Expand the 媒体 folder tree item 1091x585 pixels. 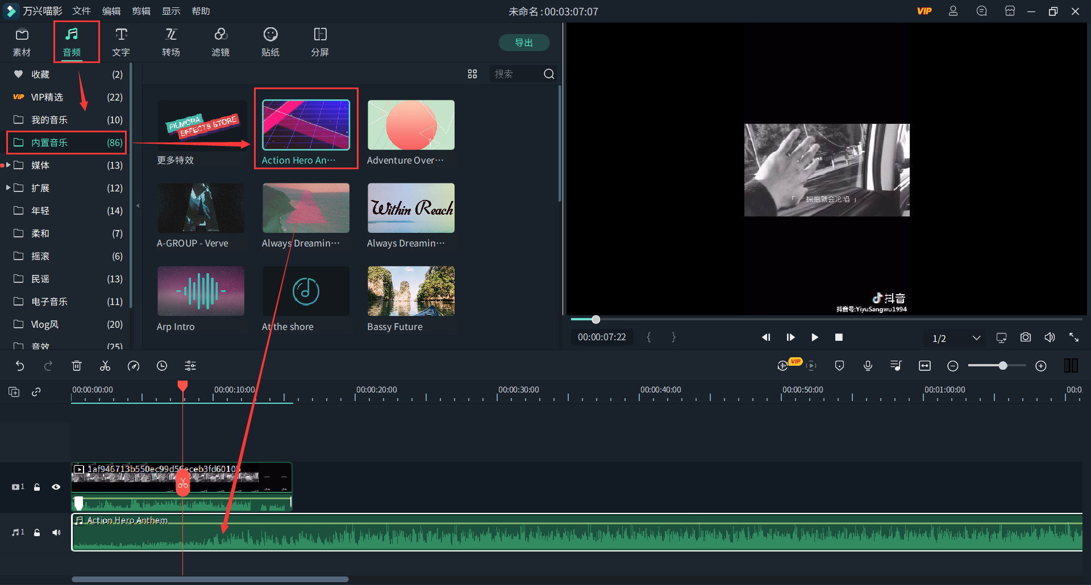[9, 165]
